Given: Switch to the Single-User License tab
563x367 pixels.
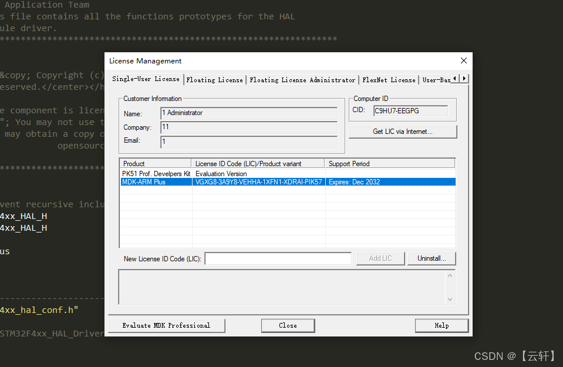Looking at the screenshot, I should [146, 79].
